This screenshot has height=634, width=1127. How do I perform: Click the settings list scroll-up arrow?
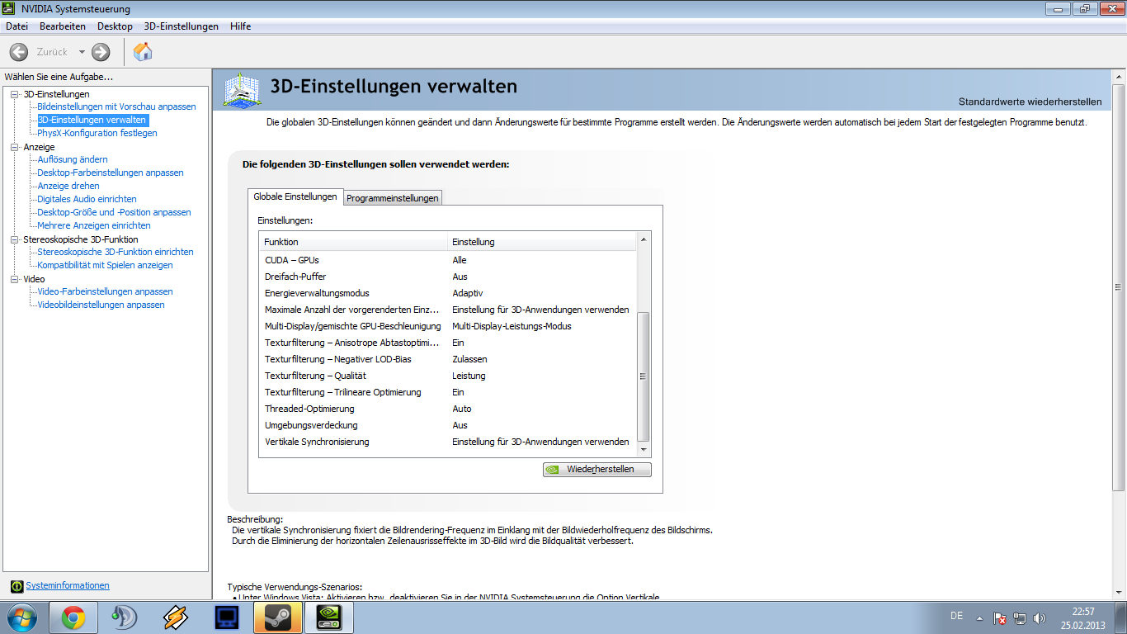[x=644, y=239]
